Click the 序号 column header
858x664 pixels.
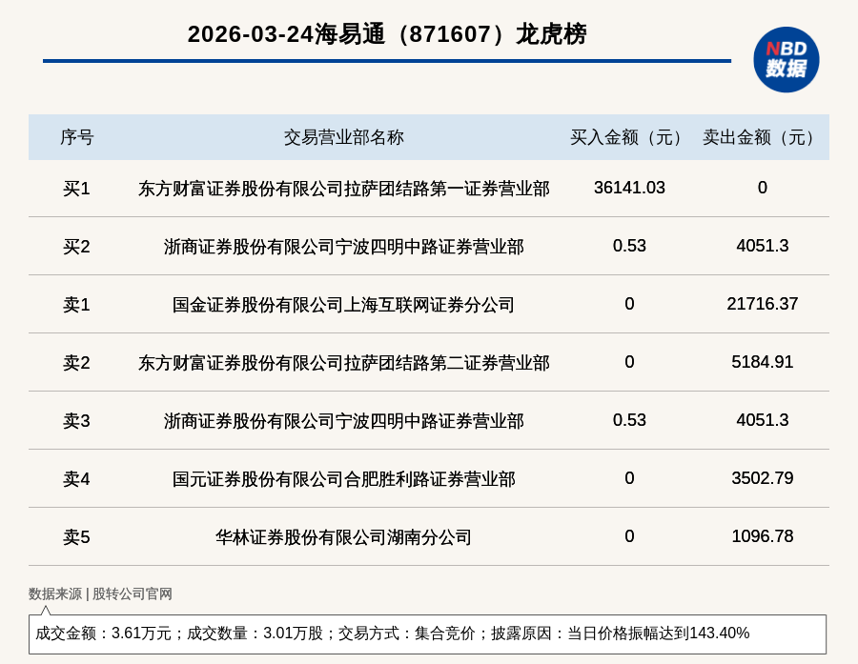tap(76, 137)
